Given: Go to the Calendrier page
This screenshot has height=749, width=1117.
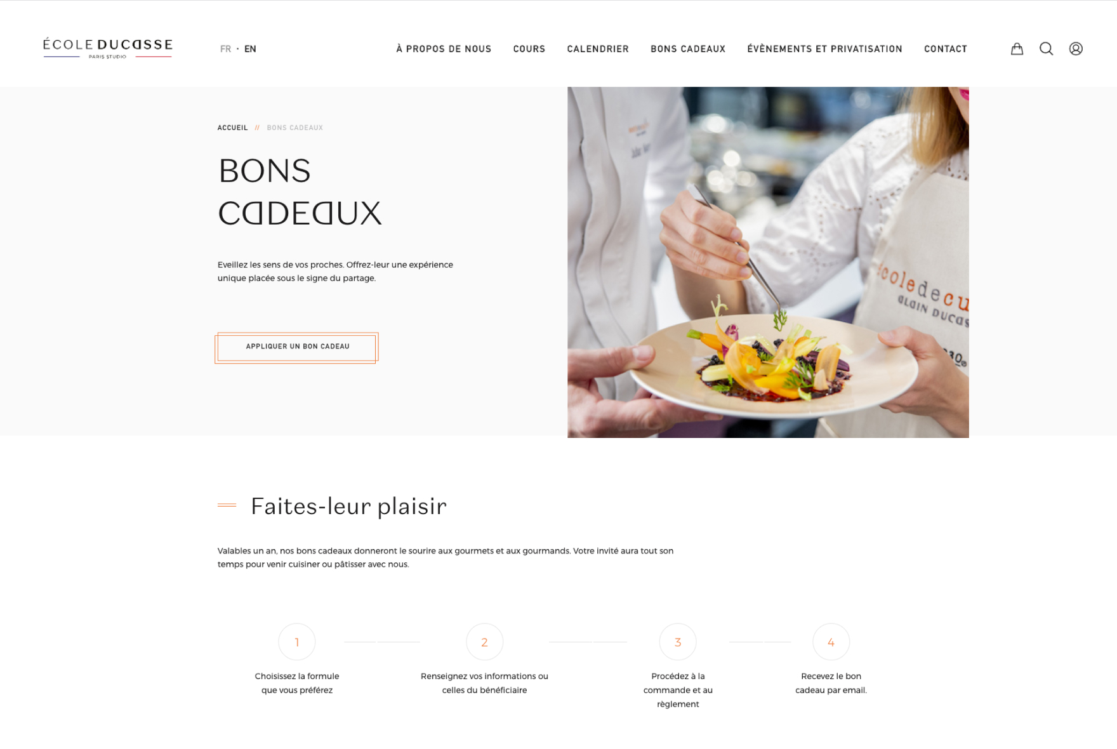Looking at the screenshot, I should [598, 49].
